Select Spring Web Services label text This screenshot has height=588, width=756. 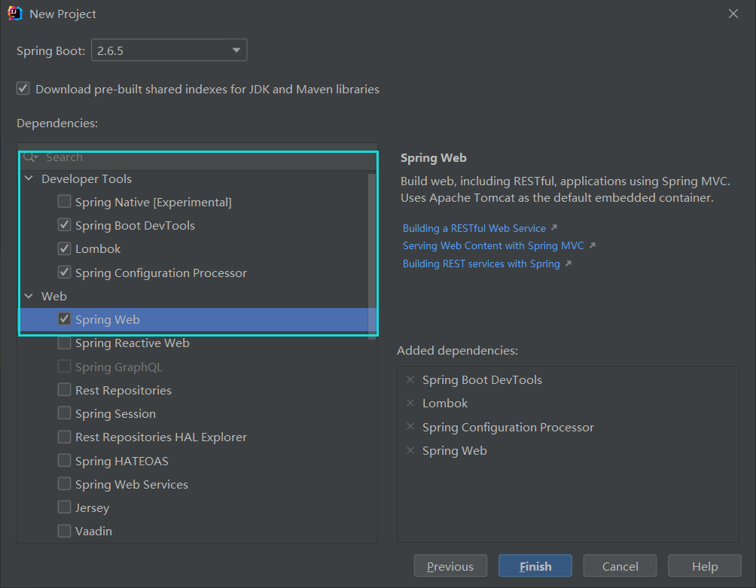point(132,484)
